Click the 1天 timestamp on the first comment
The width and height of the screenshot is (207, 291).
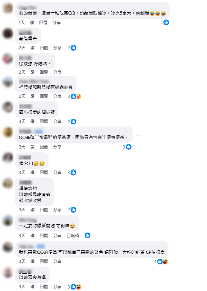pos(22,22)
